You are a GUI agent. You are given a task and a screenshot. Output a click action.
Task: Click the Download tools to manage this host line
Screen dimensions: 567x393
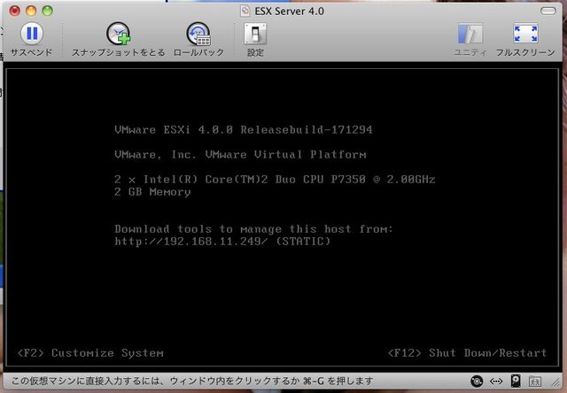pyautogui.click(x=253, y=229)
